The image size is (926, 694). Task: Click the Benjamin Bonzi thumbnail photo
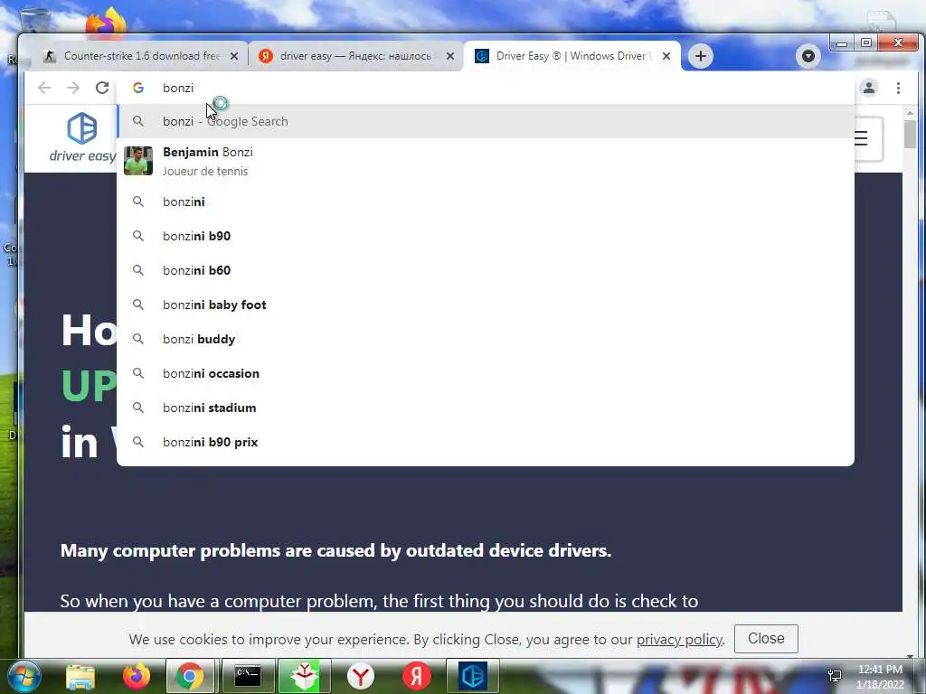pos(138,161)
